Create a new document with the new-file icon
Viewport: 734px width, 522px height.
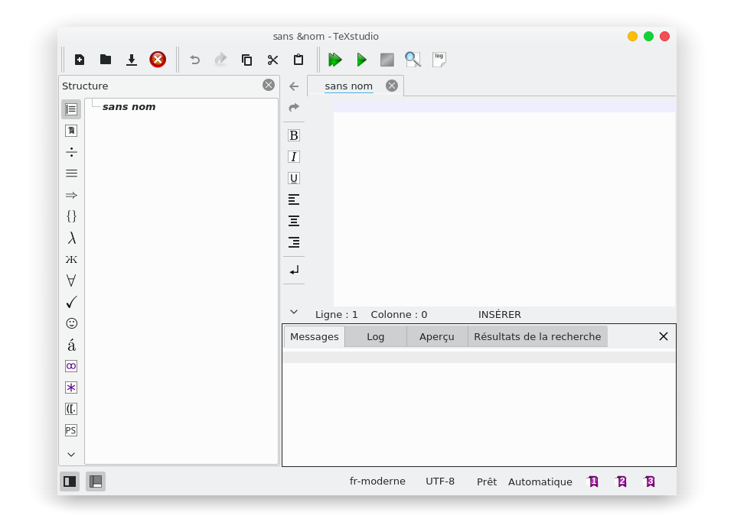80,60
